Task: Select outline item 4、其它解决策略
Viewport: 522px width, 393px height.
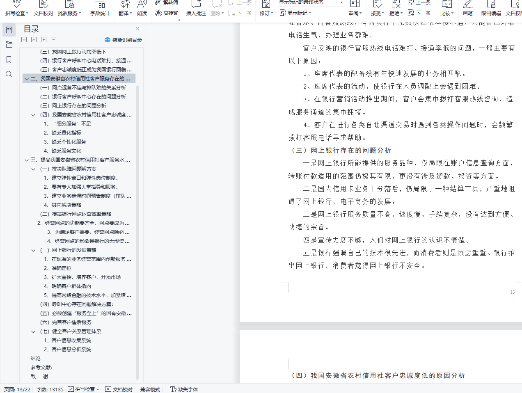Action: click(63, 205)
